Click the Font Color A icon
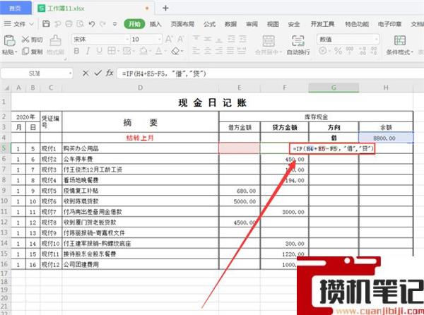This screenshot has width=424, height=315. pyautogui.click(x=159, y=51)
